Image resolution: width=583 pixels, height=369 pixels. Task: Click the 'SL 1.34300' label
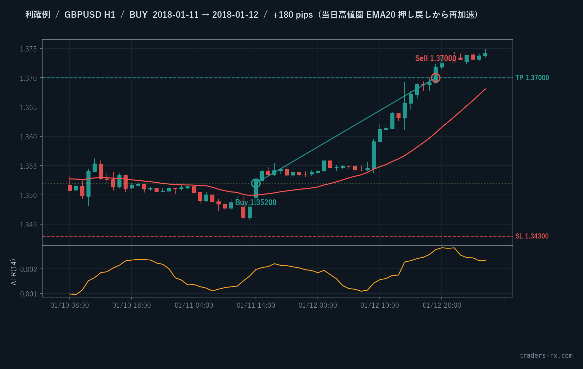click(x=532, y=236)
